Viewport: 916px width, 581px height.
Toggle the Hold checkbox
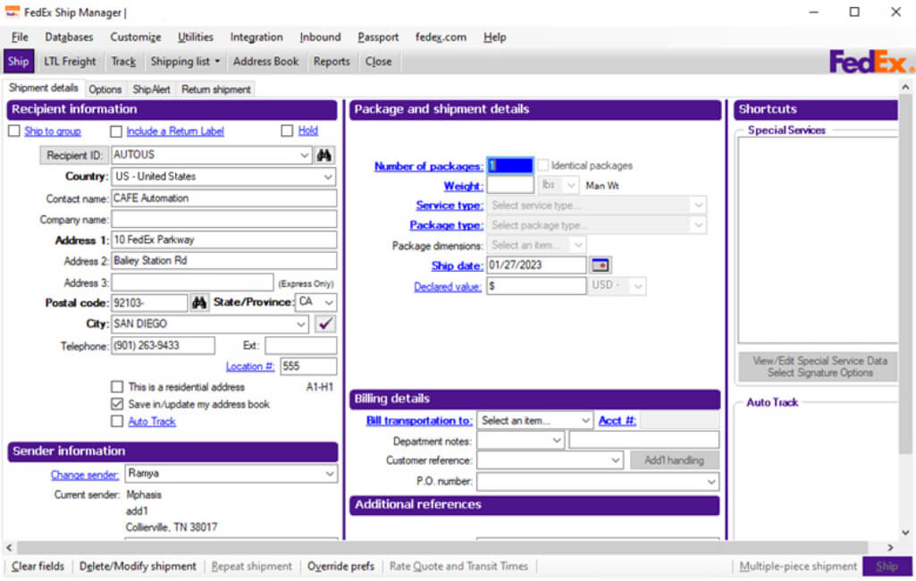tap(287, 131)
